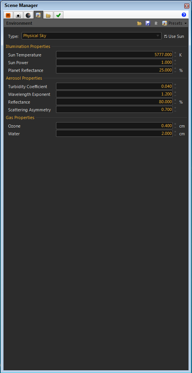Screen dimensions: 192x373
Task: Load an environment file with the folder icon
Action: (x=139, y=23)
